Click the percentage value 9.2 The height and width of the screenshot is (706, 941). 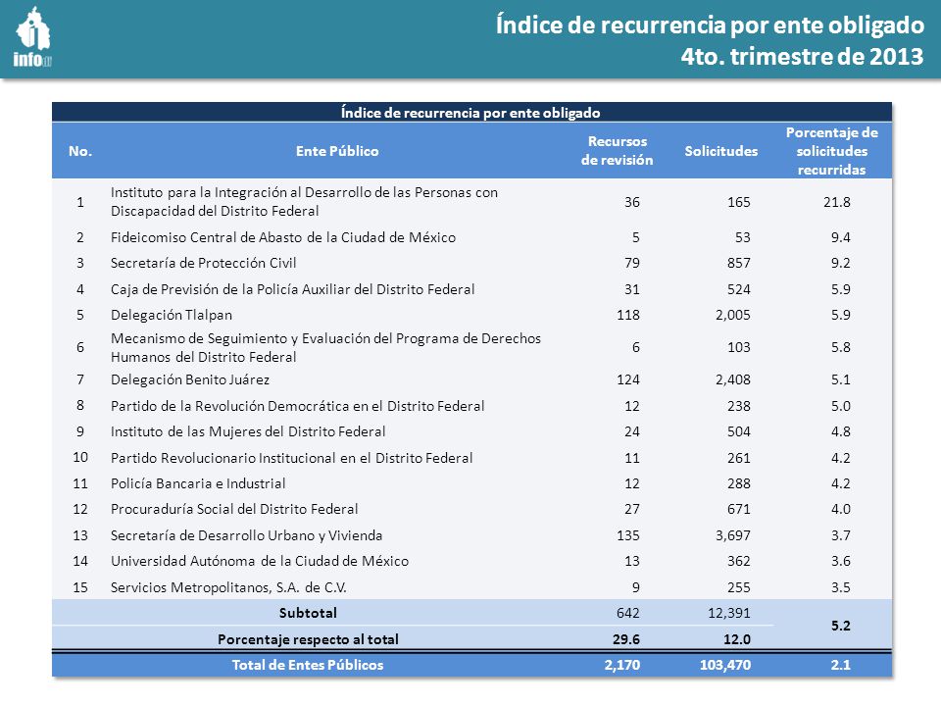841,263
